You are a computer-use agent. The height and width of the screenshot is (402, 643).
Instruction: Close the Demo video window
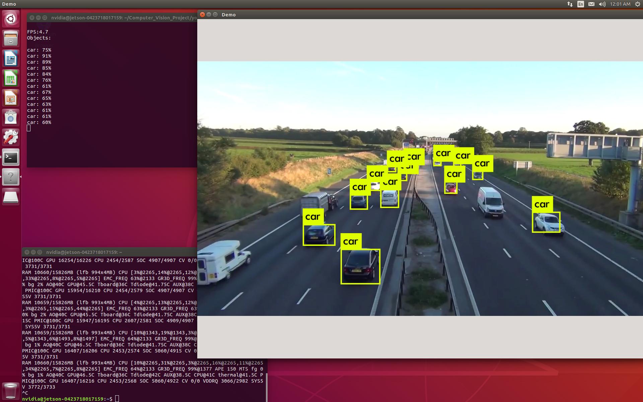(202, 14)
